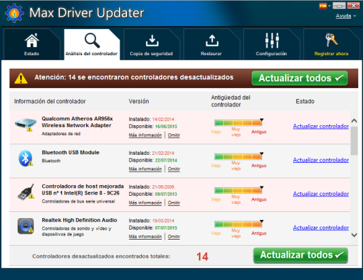Click the Estado column header
This screenshot has height=280, width=363.
305,101
